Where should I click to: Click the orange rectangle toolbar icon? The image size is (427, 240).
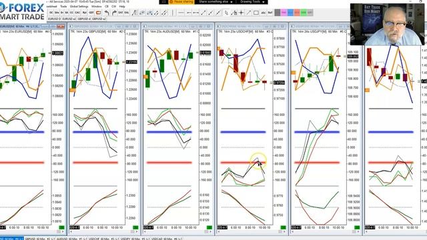98,13
